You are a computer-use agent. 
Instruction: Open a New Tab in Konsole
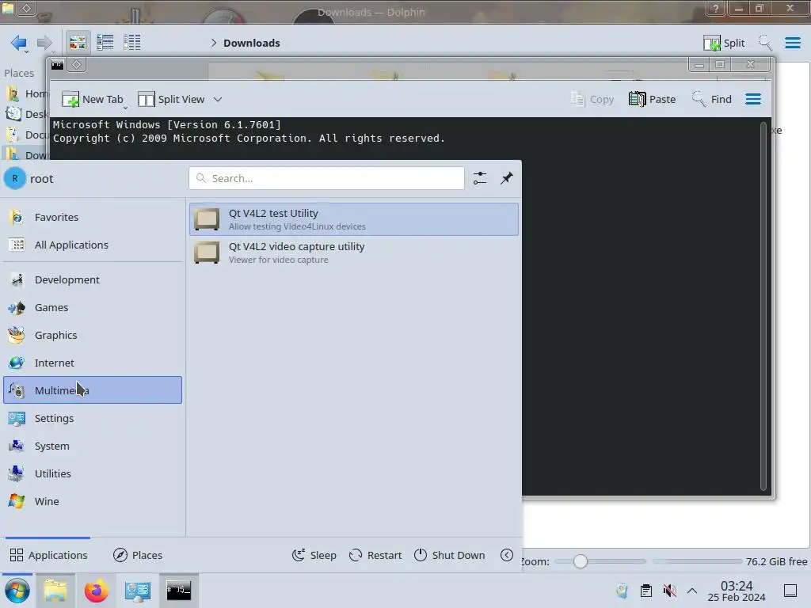click(92, 99)
